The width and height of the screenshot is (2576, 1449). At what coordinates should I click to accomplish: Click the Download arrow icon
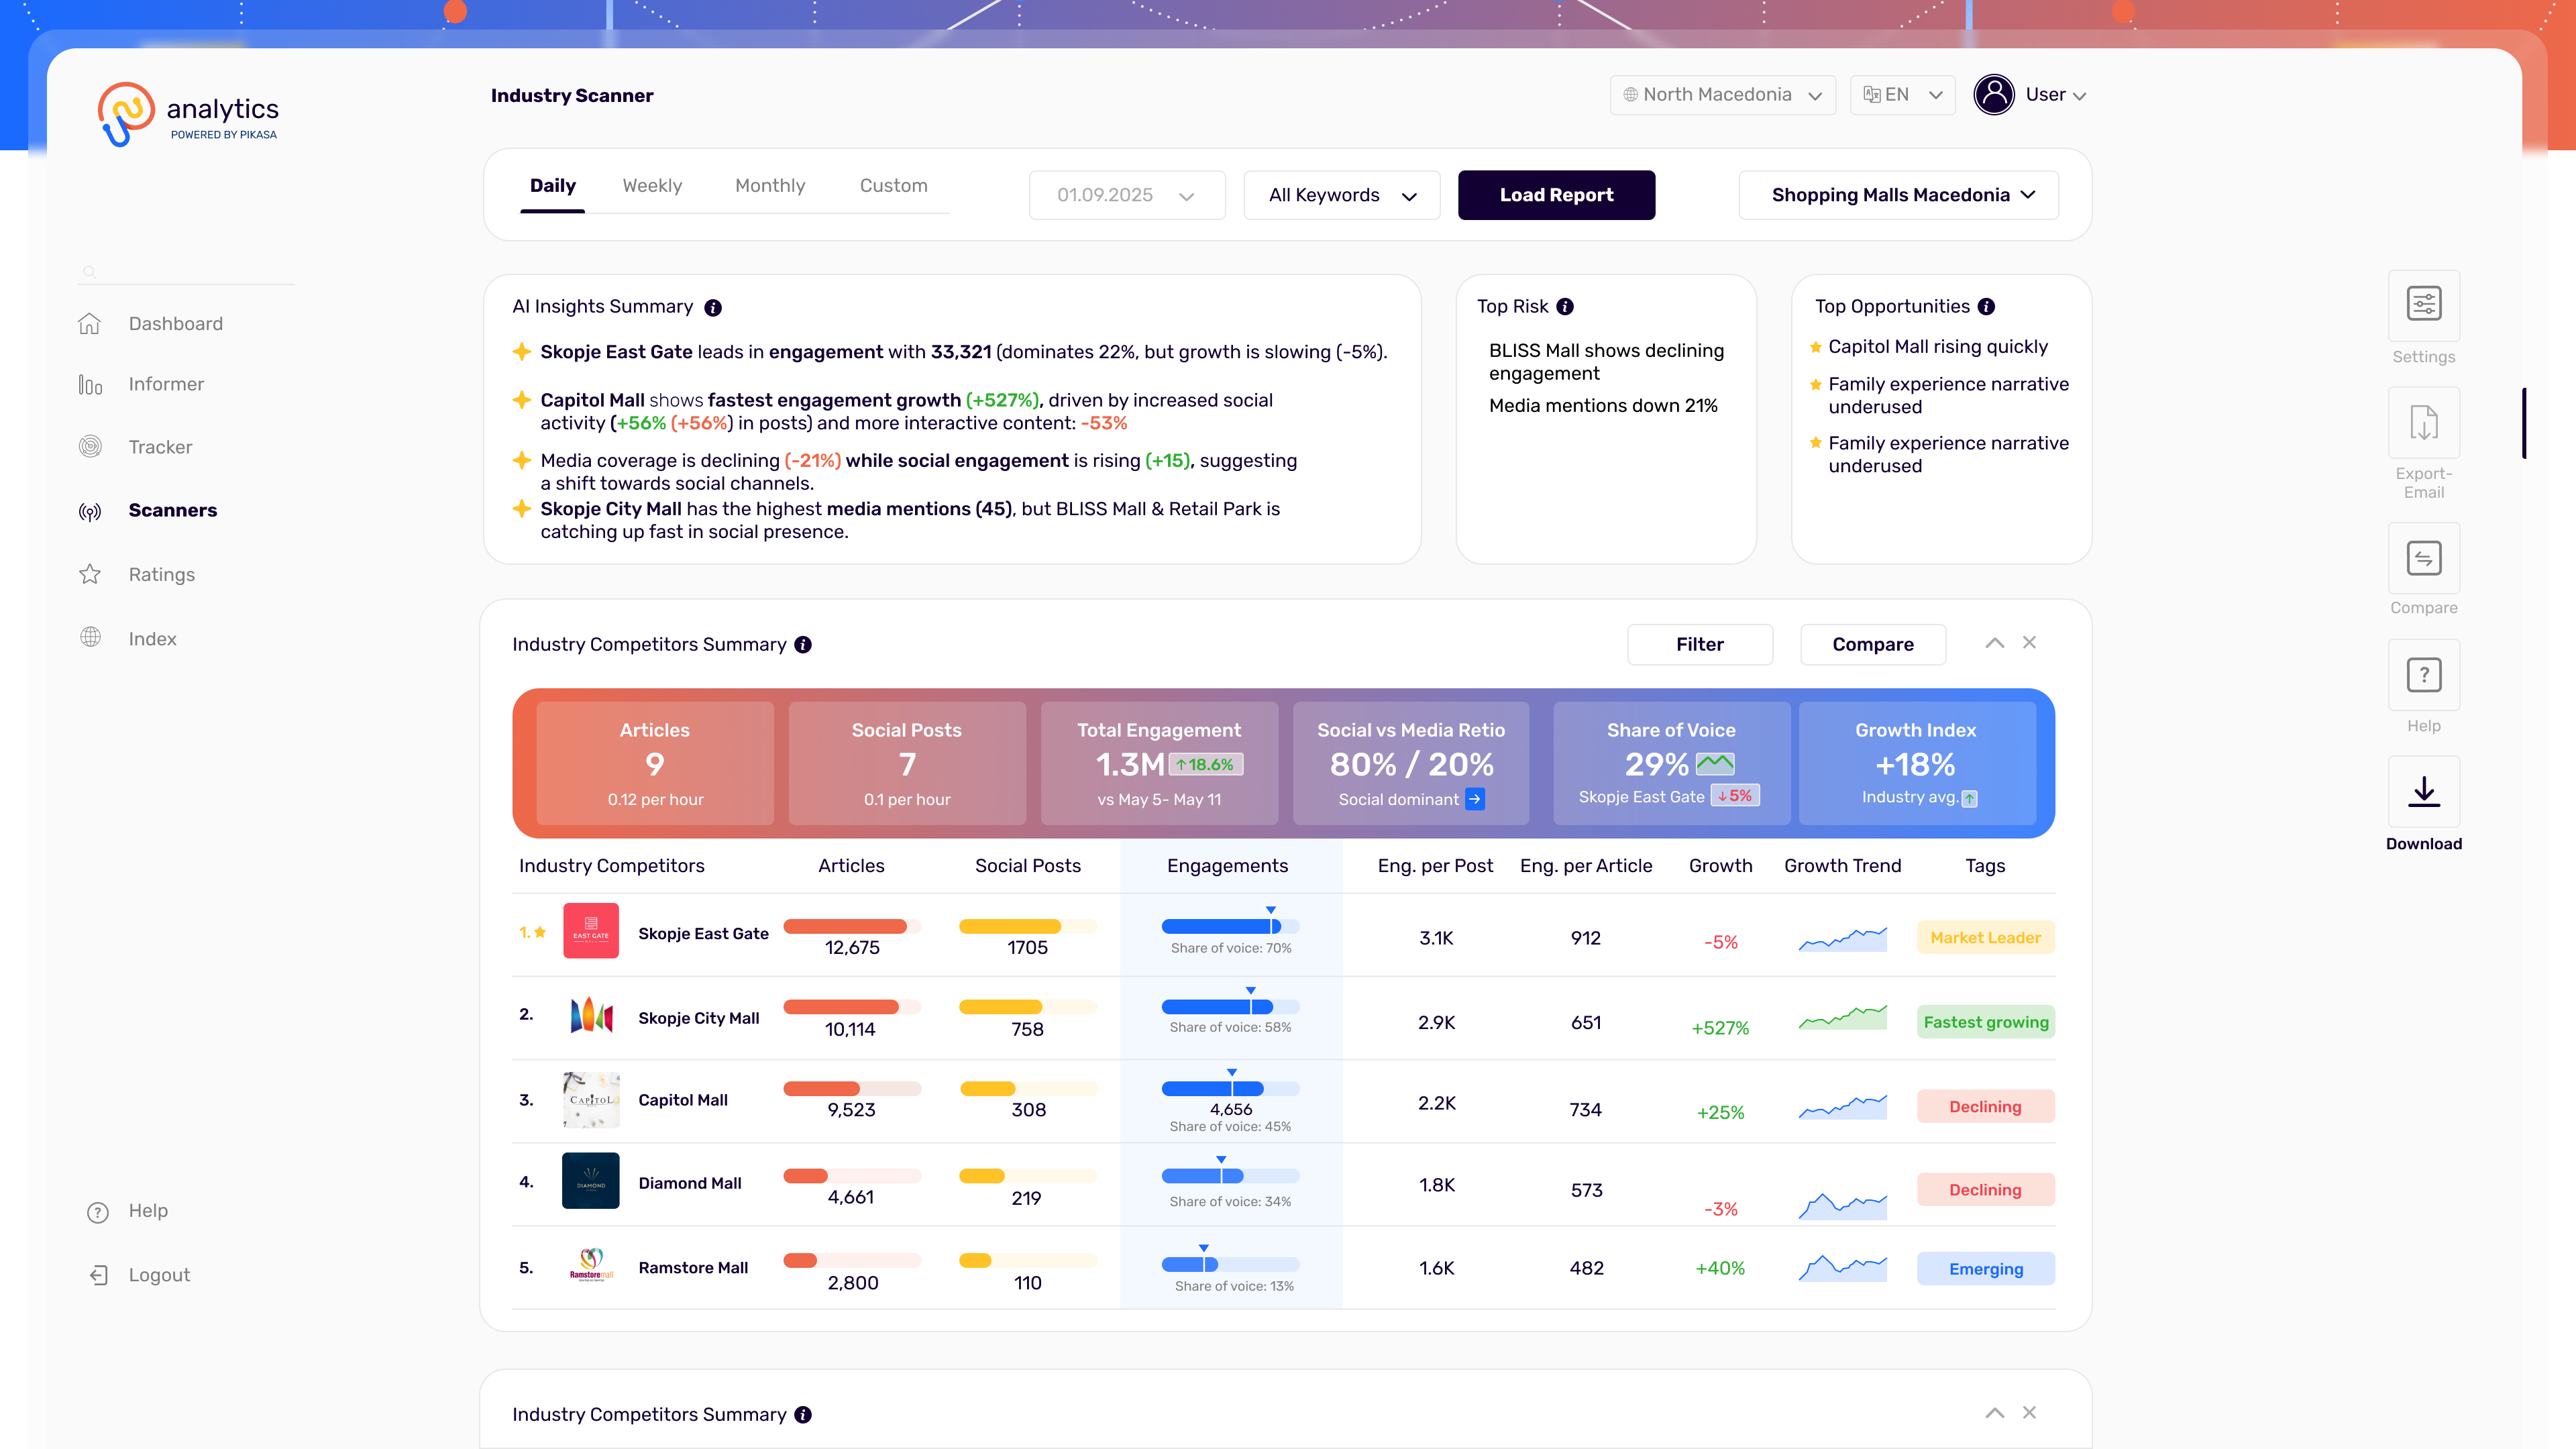[x=2424, y=792]
